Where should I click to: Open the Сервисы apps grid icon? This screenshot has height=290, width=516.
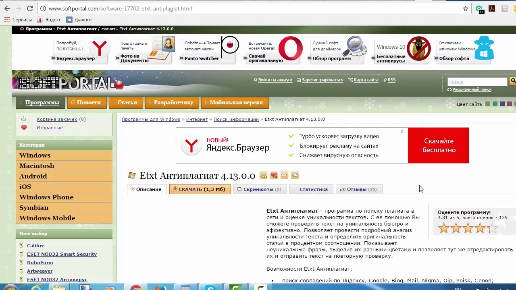[x=7, y=20]
